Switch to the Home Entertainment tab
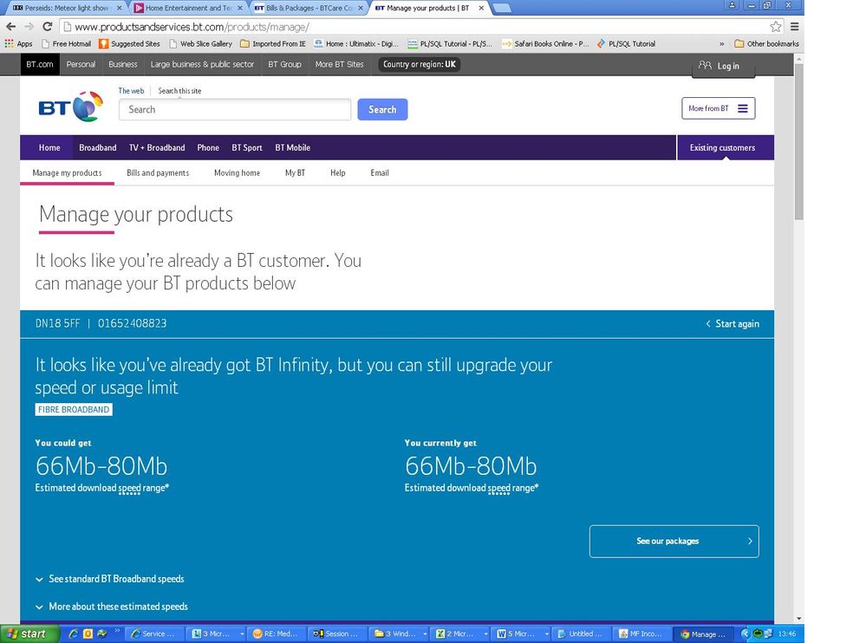The image size is (866, 643). pyautogui.click(x=189, y=8)
